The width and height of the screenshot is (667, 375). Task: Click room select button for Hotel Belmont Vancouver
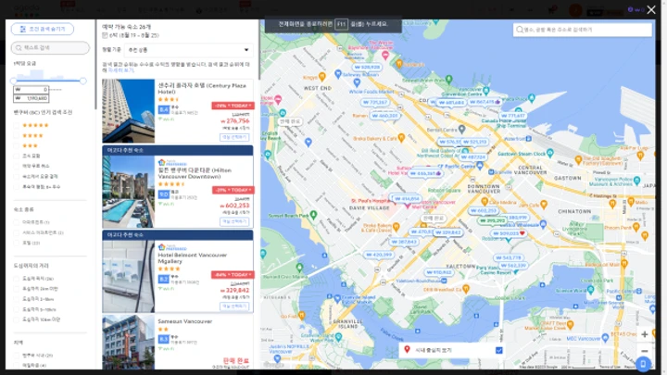234,306
